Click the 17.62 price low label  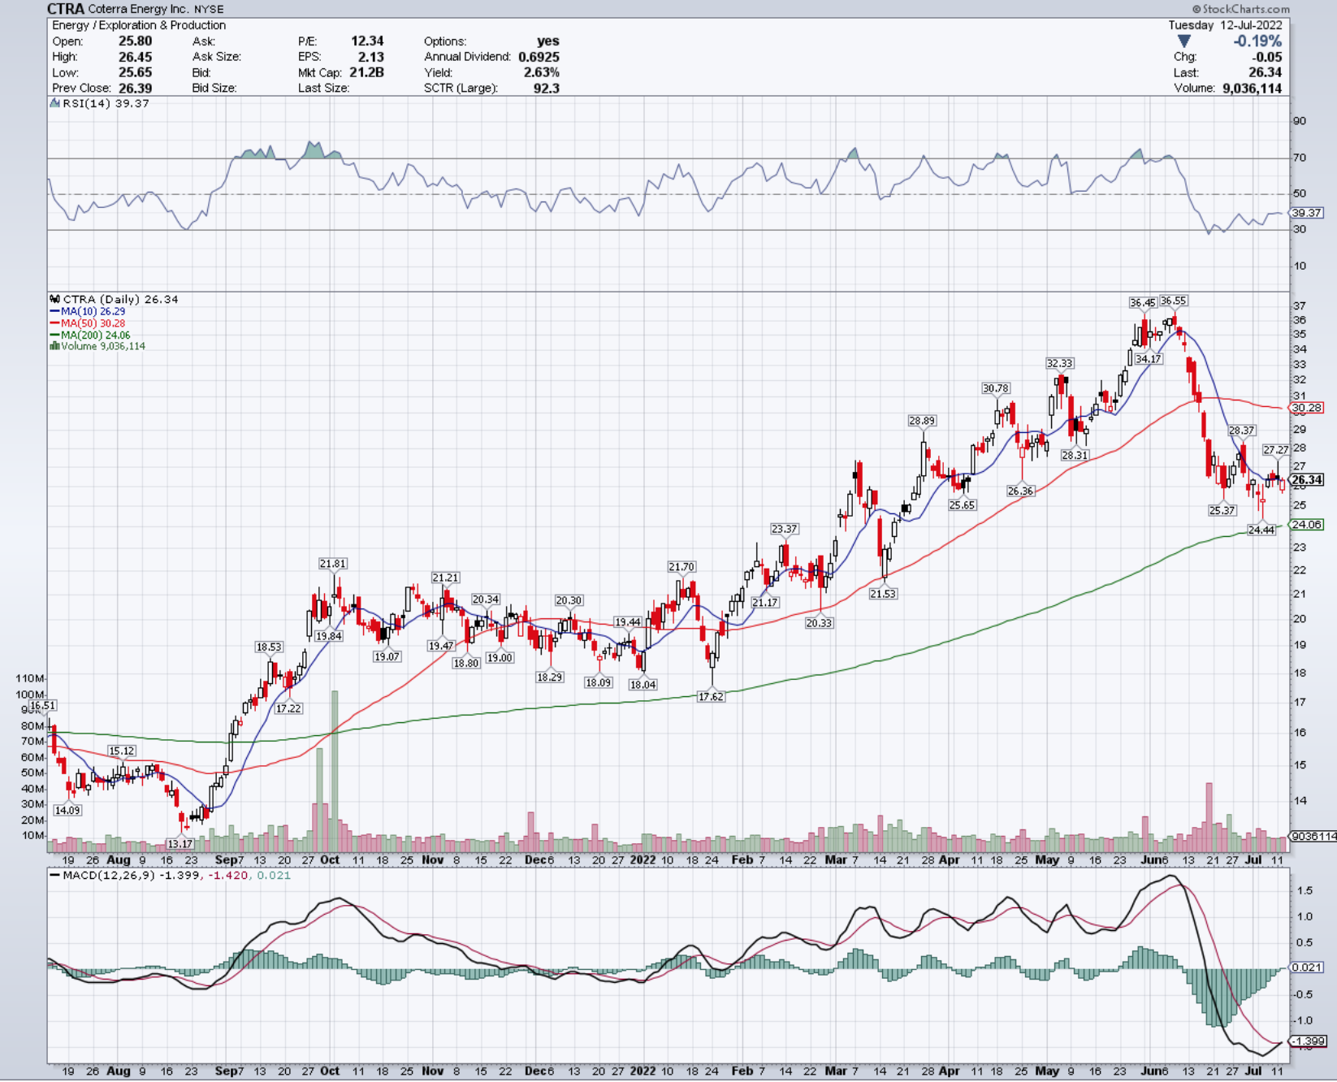[711, 696]
